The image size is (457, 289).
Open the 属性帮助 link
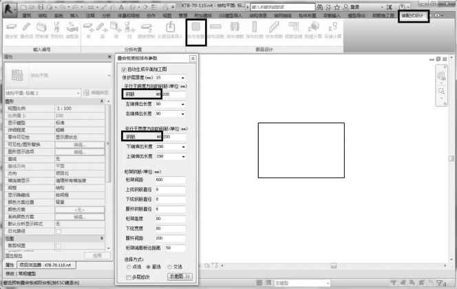click(14, 256)
